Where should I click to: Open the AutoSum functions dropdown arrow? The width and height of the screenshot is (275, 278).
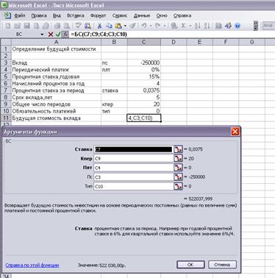click(190, 26)
